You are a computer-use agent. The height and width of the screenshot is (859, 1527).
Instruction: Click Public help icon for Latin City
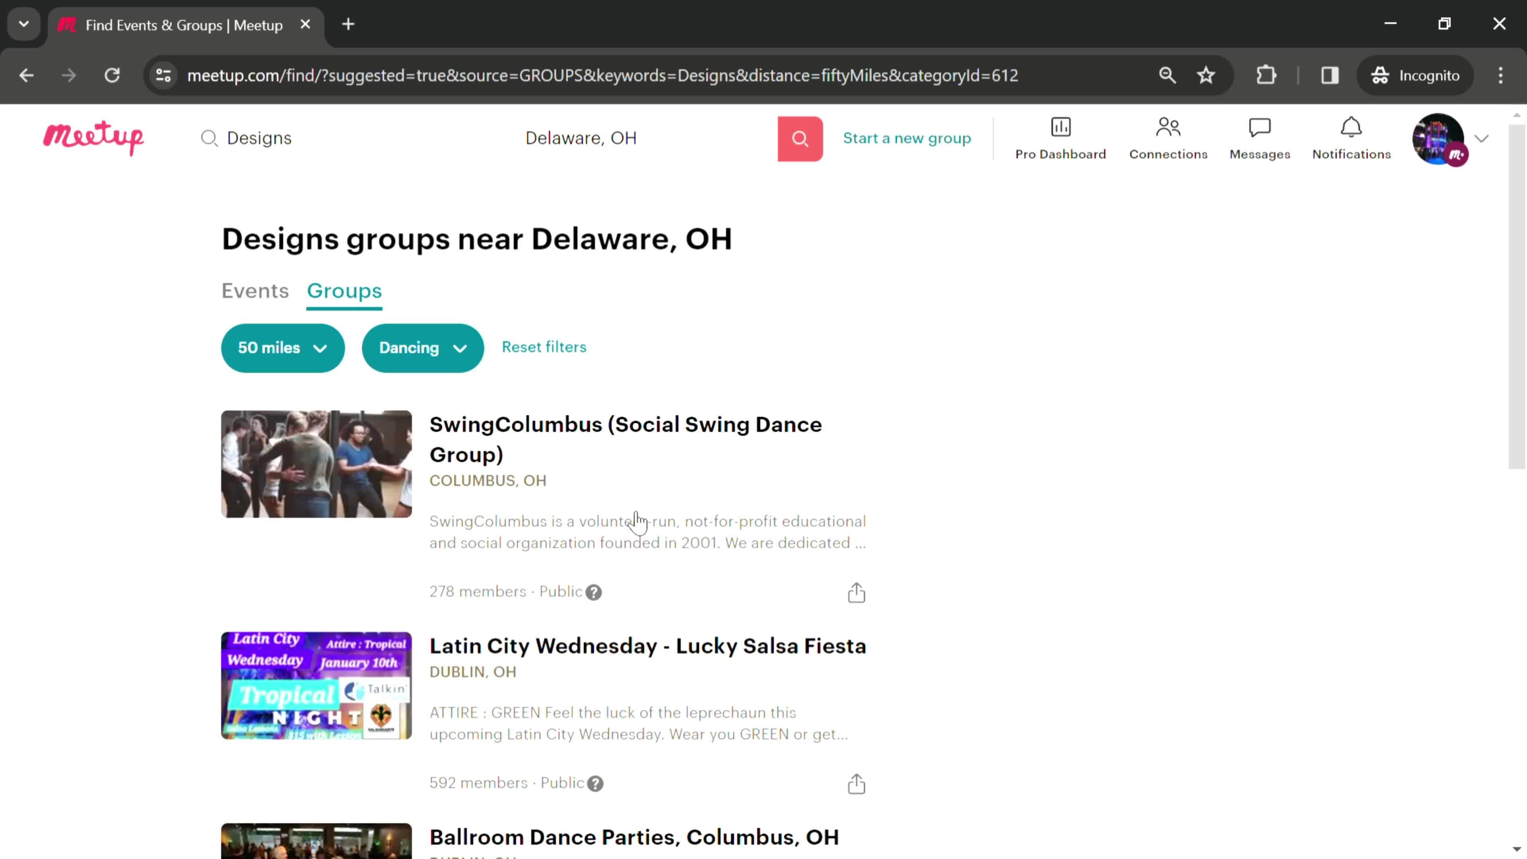click(x=595, y=784)
